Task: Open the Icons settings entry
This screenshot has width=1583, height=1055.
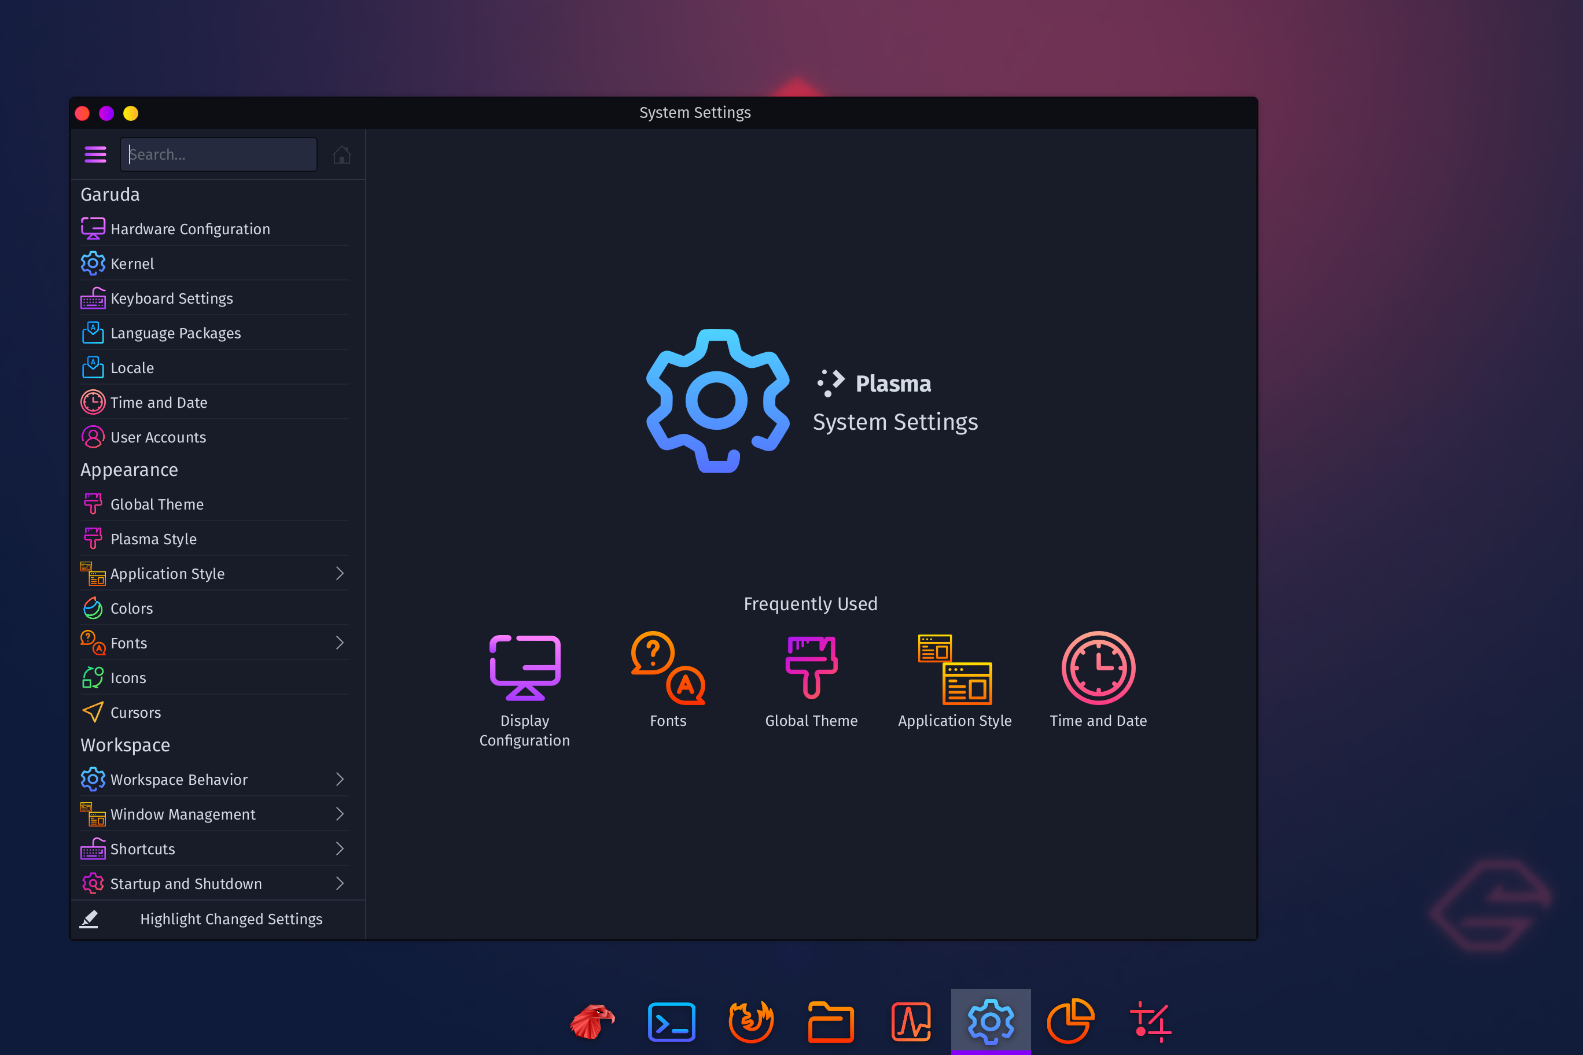Action: click(x=214, y=677)
